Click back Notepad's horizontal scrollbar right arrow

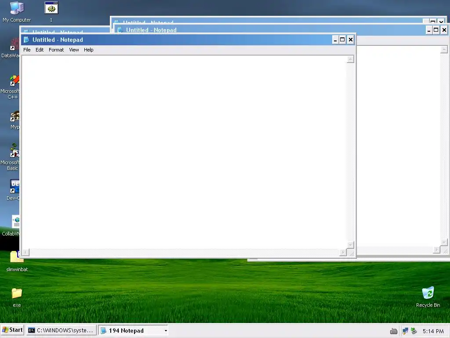pos(436,250)
